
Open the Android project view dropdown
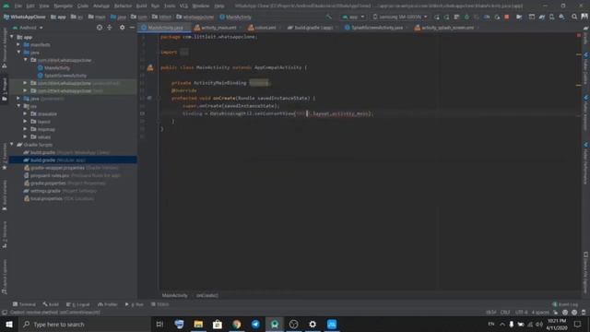(x=29, y=28)
